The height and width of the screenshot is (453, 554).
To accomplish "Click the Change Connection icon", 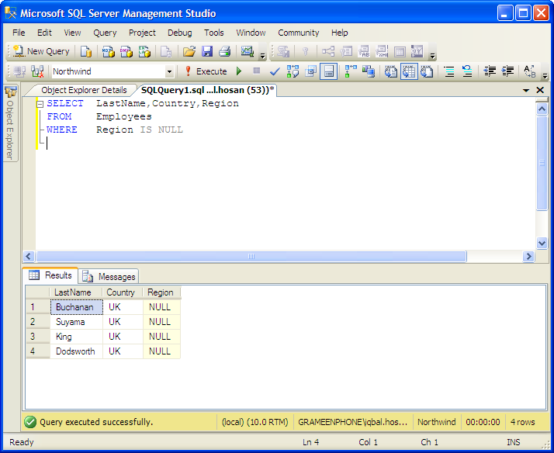I will 37,71.
